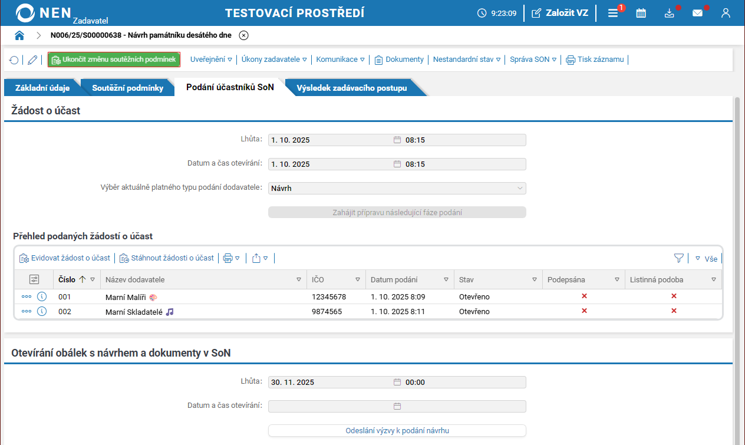
Task: Open calendar picker for 1. 10. 2025 opening date
Action: point(397,164)
